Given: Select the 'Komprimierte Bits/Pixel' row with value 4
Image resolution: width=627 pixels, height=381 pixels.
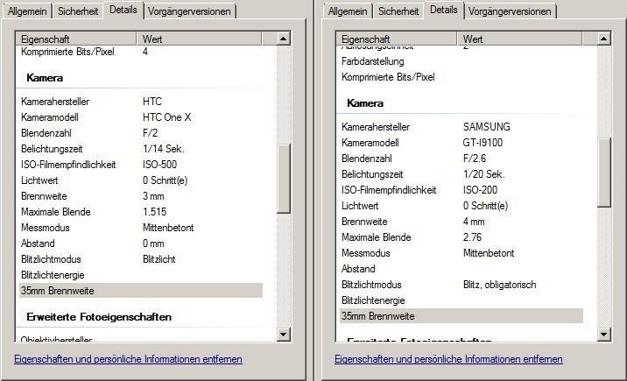Looking at the screenshot, I should pyautogui.click(x=141, y=52).
